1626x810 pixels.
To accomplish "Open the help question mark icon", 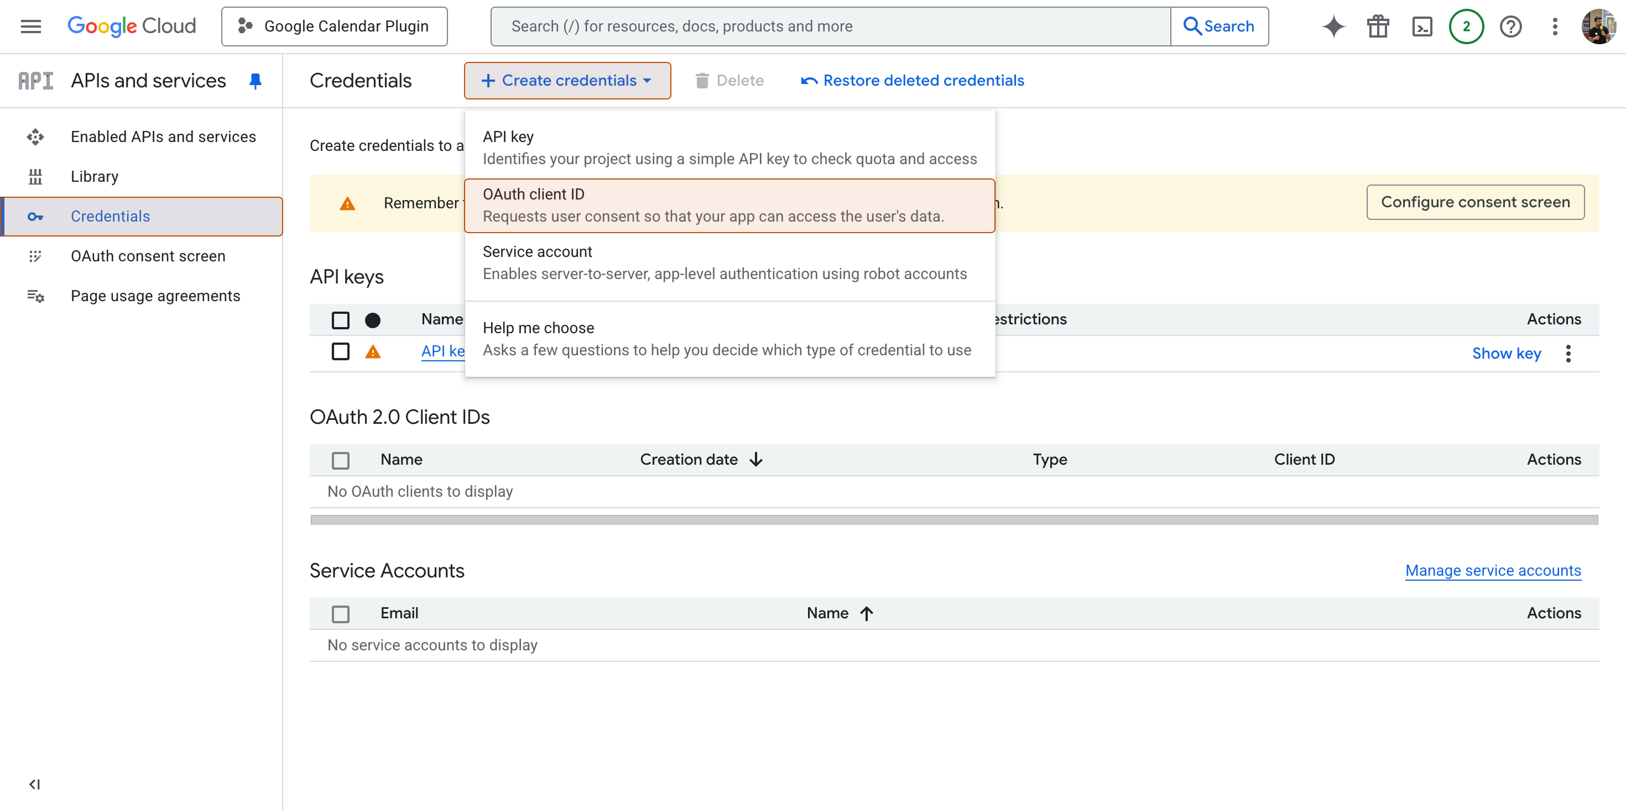I will coord(1510,27).
